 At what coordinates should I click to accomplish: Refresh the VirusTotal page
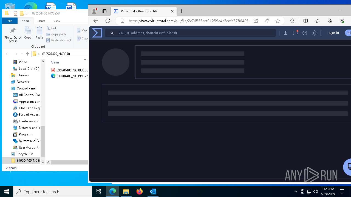click(x=108, y=21)
